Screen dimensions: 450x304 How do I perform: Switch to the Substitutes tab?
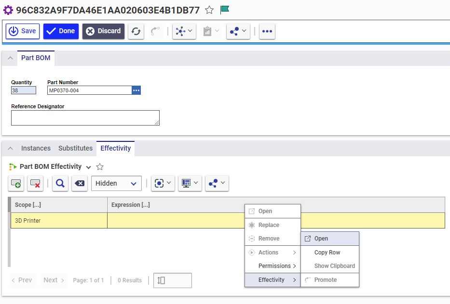click(75, 148)
